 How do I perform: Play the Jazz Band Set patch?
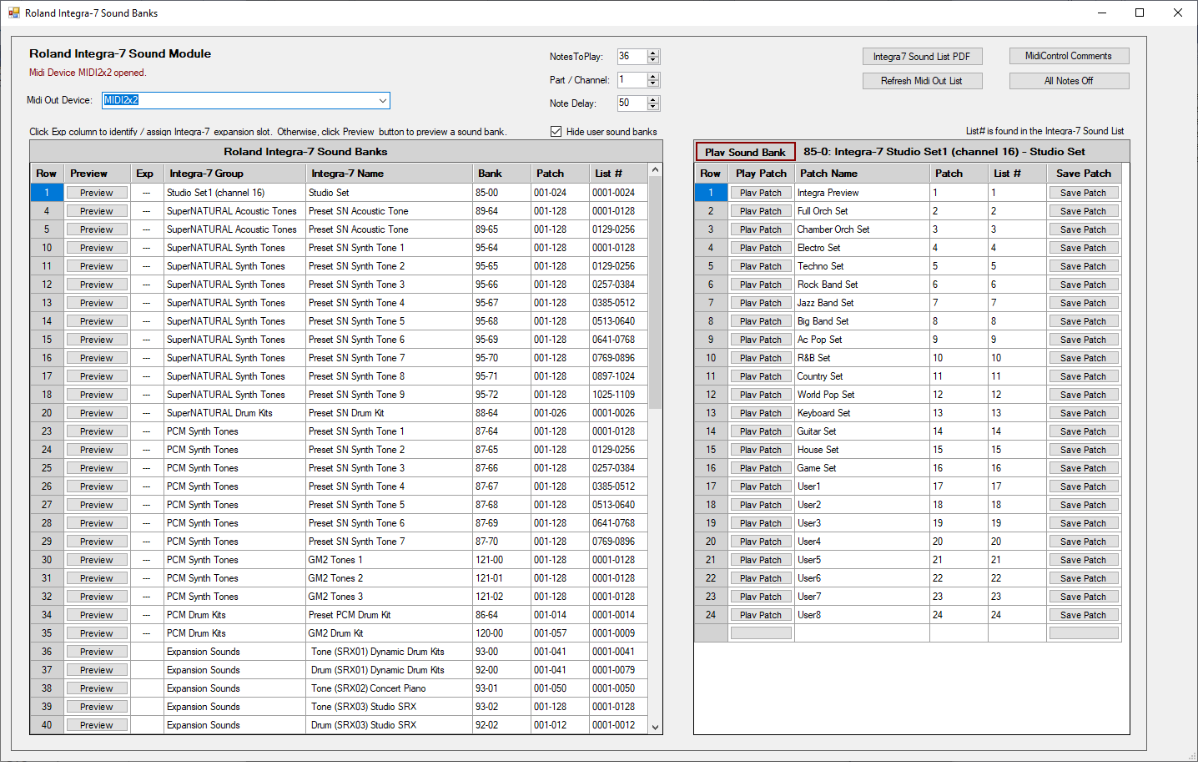tap(761, 303)
